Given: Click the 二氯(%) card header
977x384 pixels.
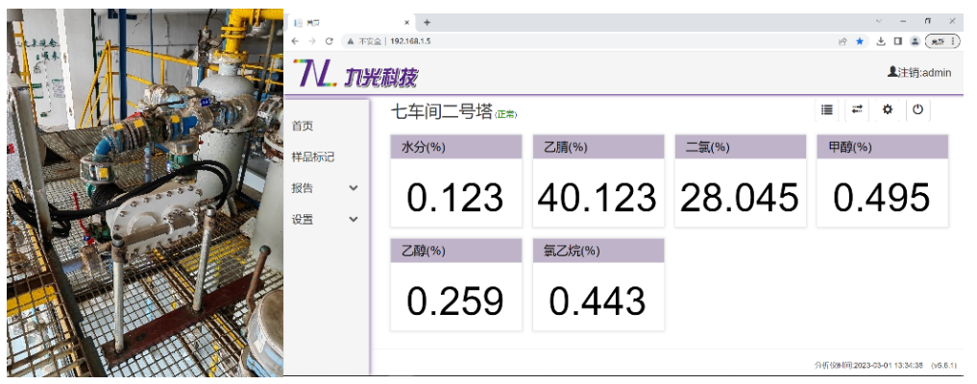Looking at the screenshot, I should pyautogui.click(x=741, y=147).
